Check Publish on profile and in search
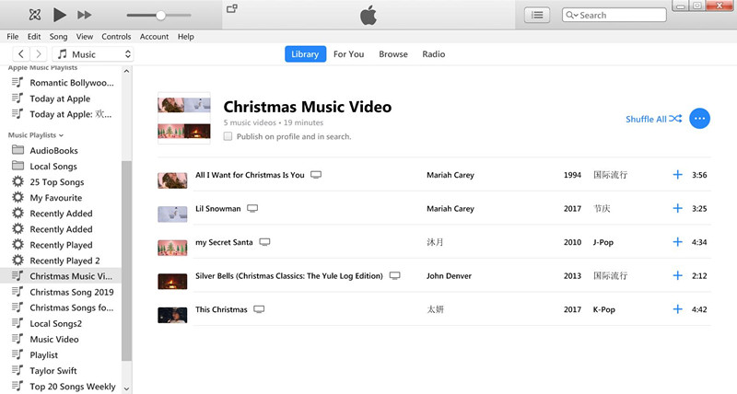737x394 pixels. tap(228, 136)
